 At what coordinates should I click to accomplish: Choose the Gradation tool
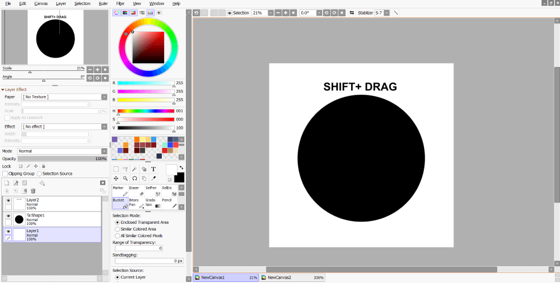click(153, 203)
